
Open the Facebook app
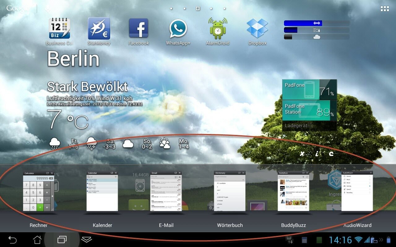click(139, 31)
